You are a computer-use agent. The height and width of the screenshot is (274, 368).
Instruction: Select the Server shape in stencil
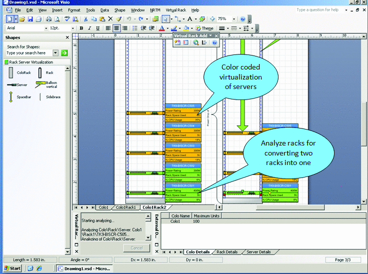click(x=17, y=85)
